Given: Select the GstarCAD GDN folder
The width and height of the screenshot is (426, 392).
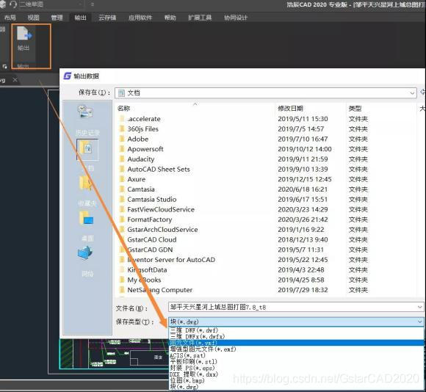Looking at the screenshot, I should (150, 250).
